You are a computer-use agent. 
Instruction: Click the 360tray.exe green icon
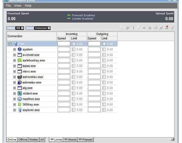[x=20, y=104]
